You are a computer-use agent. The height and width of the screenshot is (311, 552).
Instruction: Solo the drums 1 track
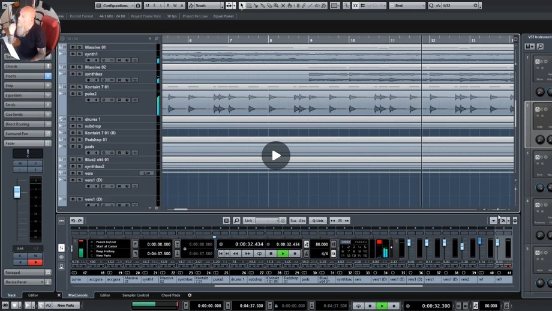pos(79,119)
